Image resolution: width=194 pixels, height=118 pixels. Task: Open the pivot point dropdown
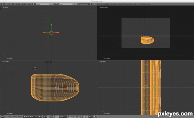(x=45, y=117)
